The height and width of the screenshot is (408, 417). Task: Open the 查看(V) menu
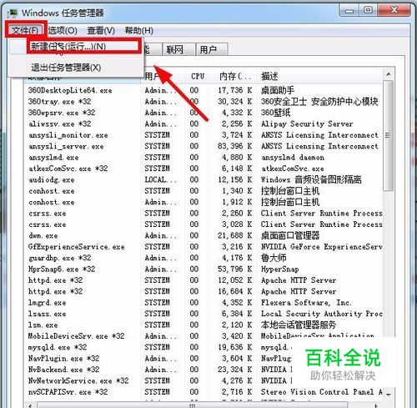pos(101,30)
